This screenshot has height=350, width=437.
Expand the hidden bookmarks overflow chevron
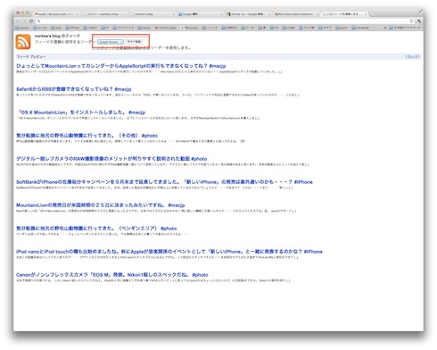click(x=385, y=28)
